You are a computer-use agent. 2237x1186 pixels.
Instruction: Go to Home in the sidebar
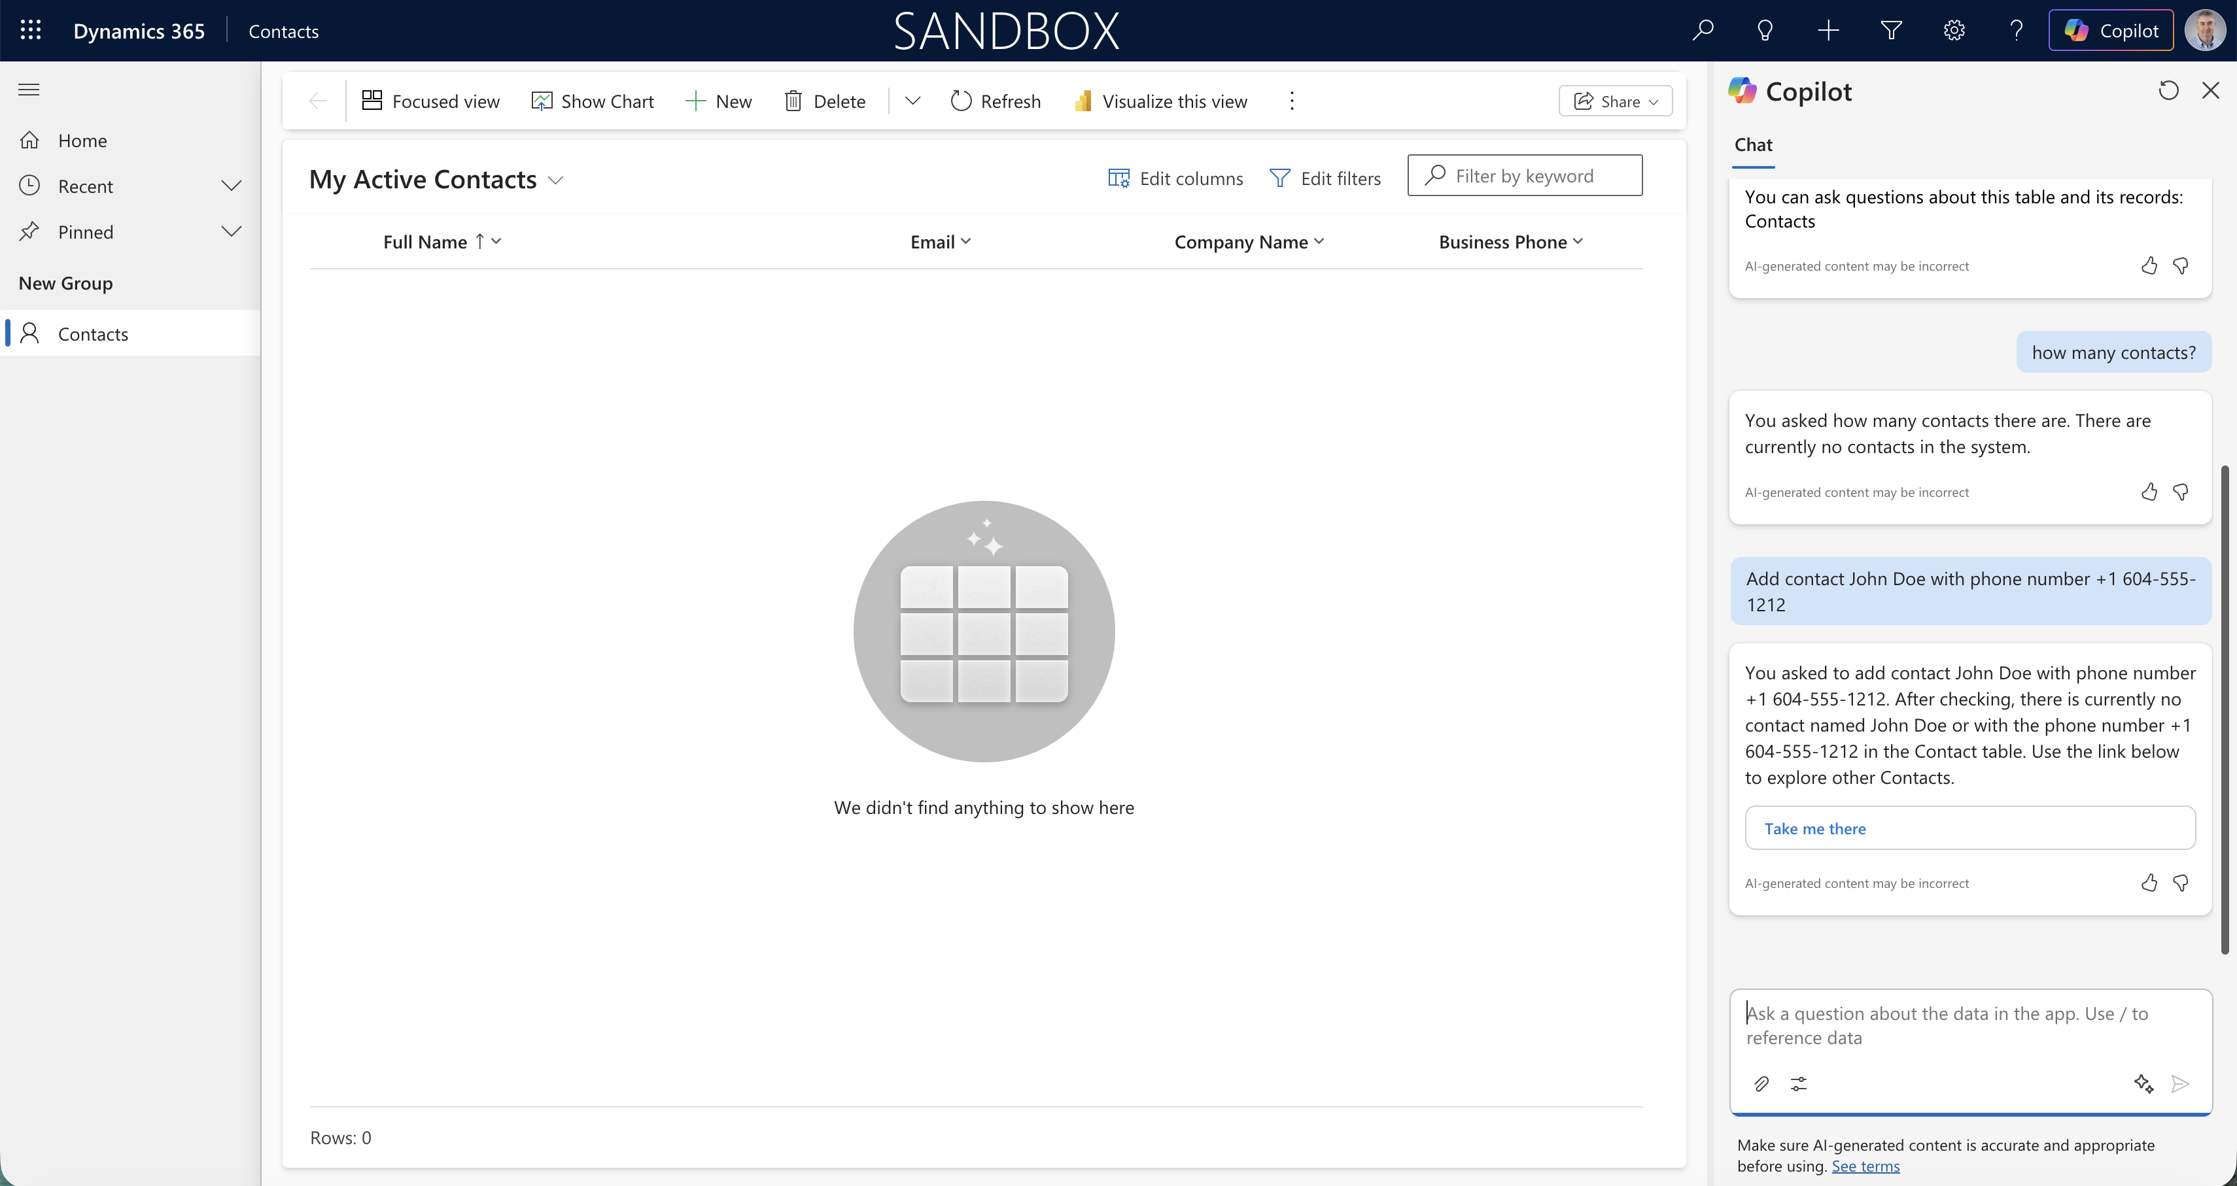130,140
